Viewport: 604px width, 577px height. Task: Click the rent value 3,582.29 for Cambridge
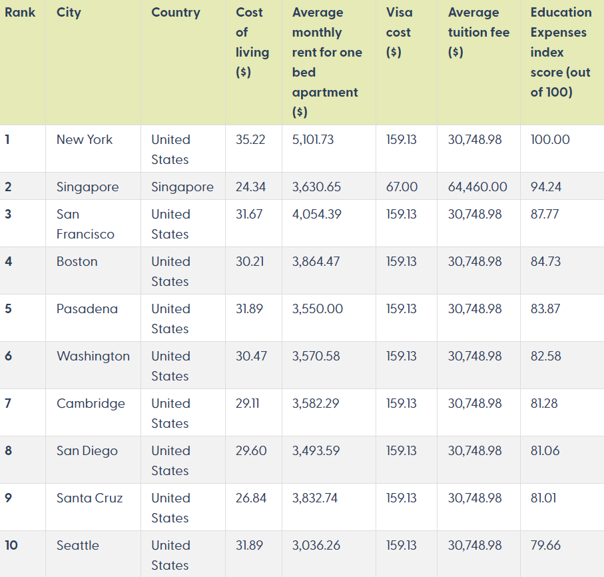[x=316, y=404]
